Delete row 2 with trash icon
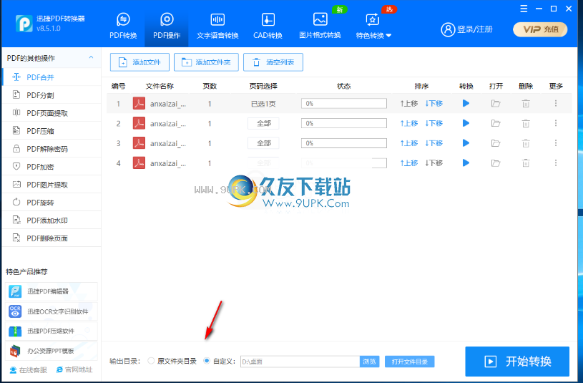Image resolution: width=583 pixels, height=383 pixels. [x=526, y=123]
